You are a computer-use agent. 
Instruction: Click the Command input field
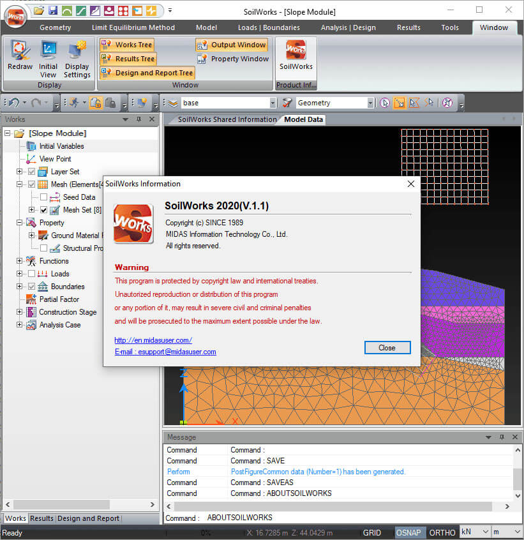point(357,518)
